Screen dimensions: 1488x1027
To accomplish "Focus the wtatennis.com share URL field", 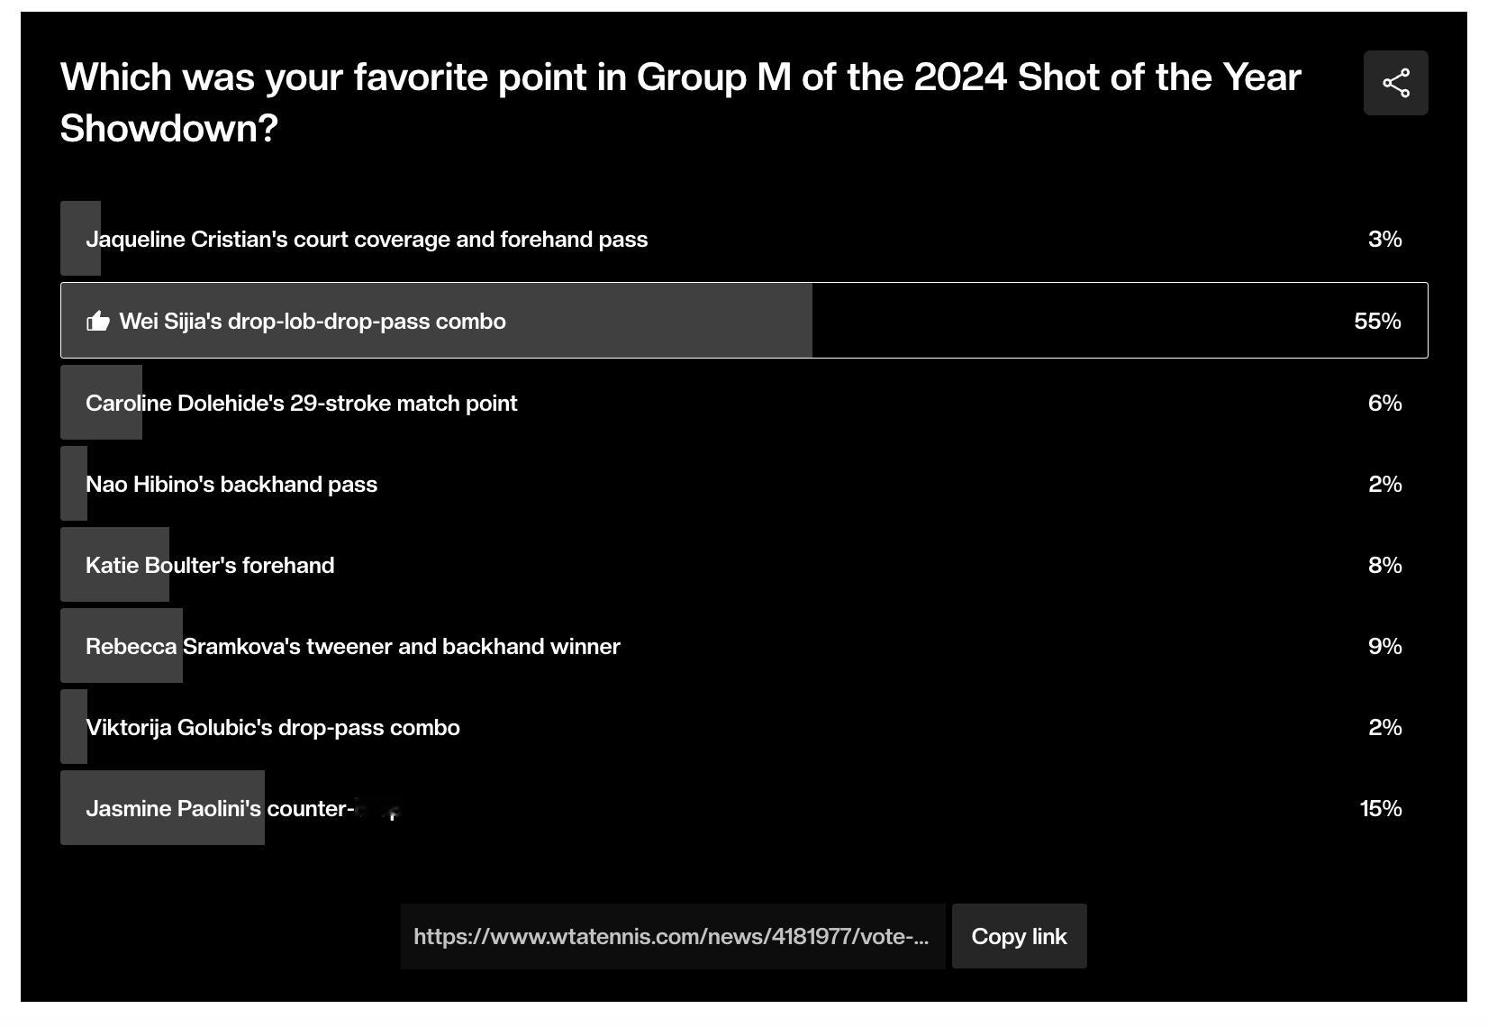I will tap(673, 936).
